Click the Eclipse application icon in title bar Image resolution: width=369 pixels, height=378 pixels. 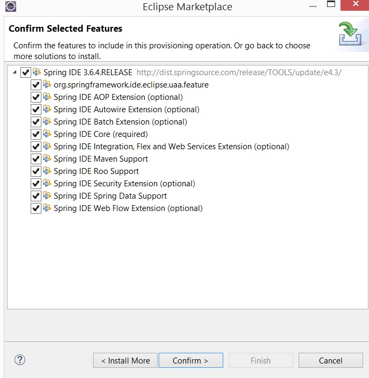tap(11, 6)
